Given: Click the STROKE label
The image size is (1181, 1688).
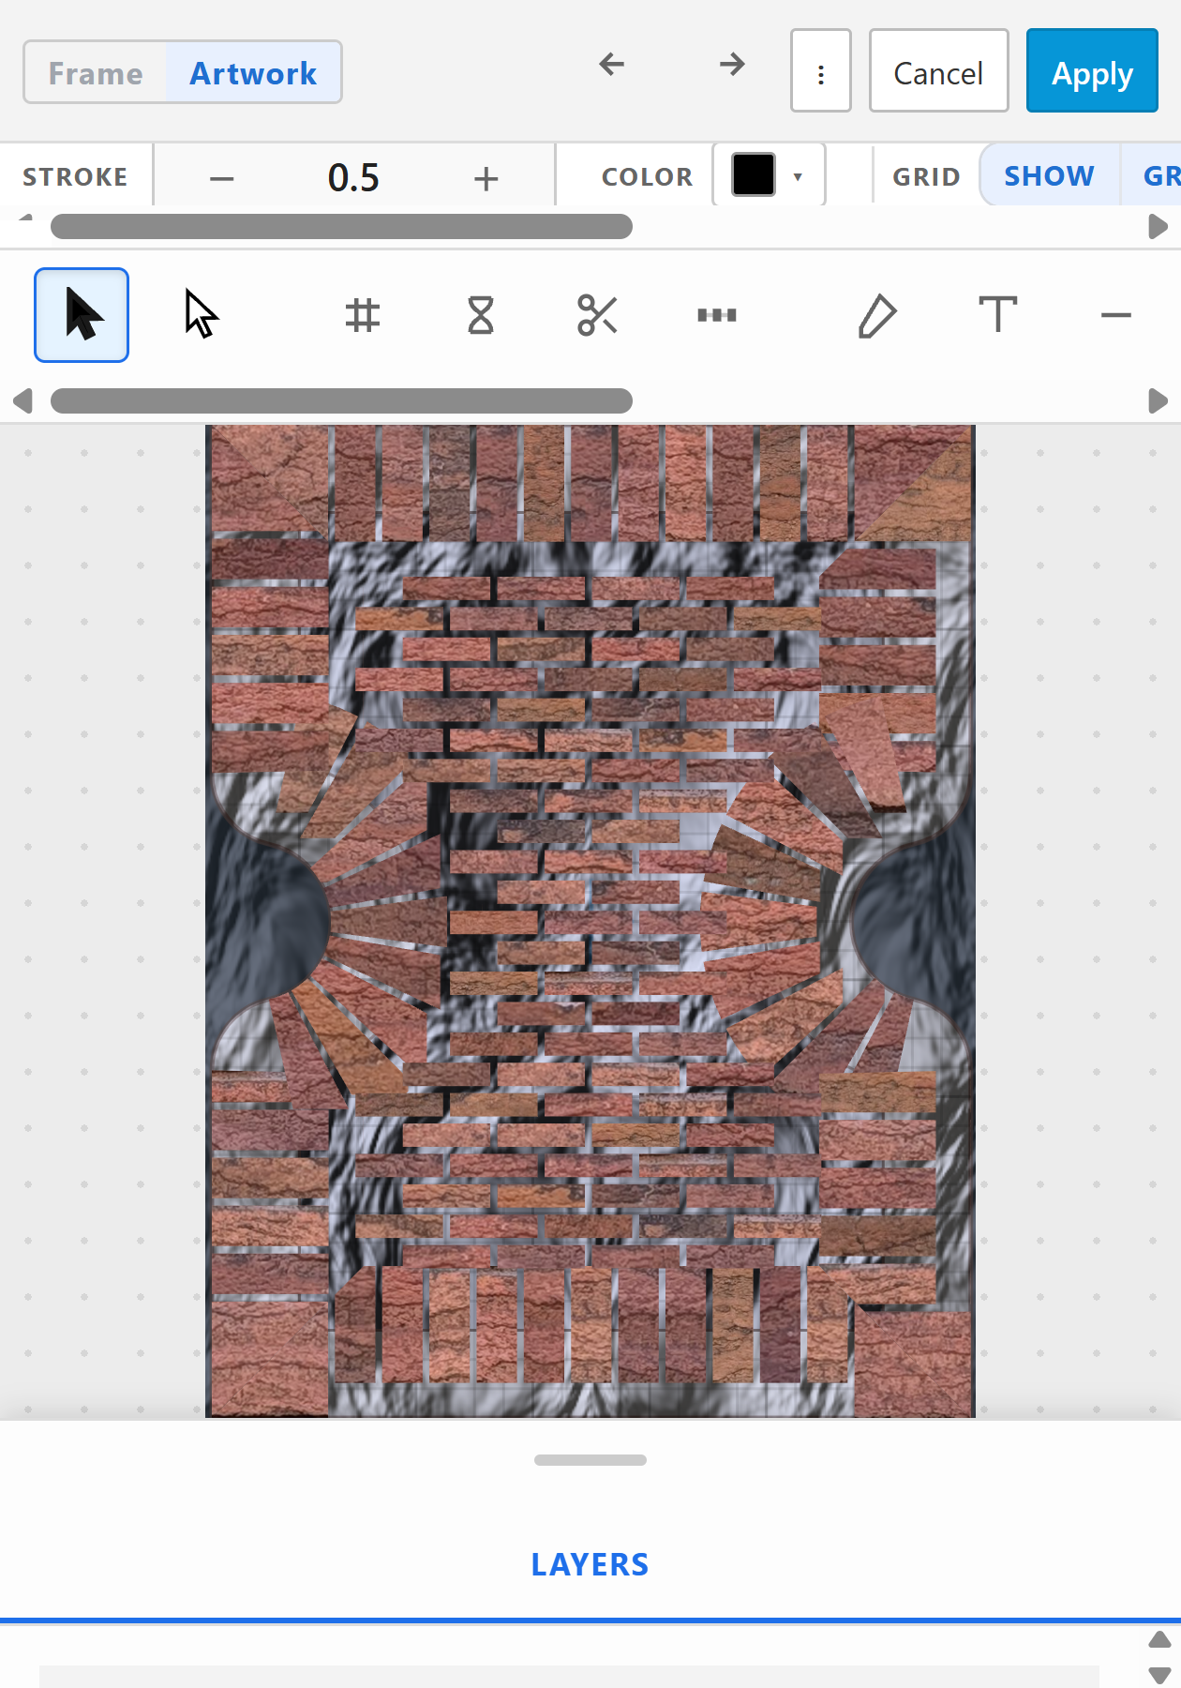Looking at the screenshot, I should 75,176.
